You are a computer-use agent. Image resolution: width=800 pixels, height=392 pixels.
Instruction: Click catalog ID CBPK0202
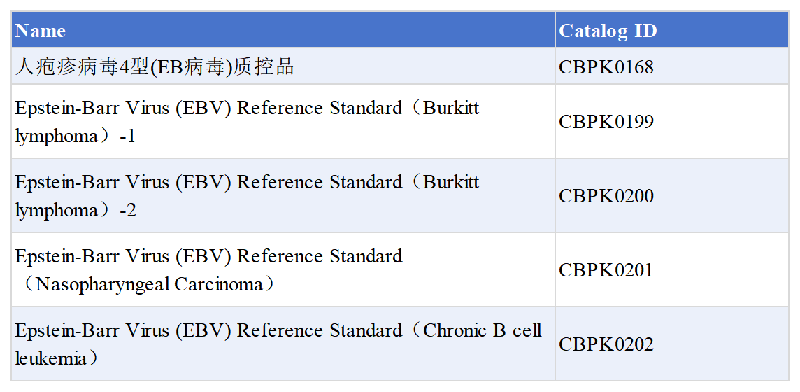tap(606, 344)
